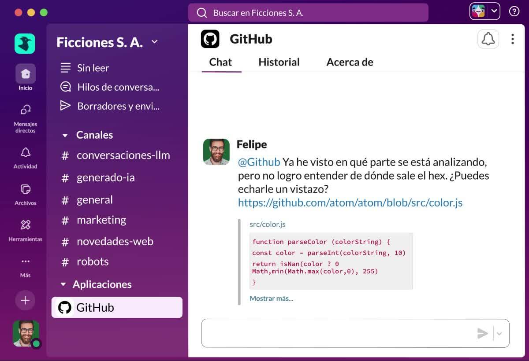This screenshot has height=361, width=529.
Task: Click the GitHub logo in chat header
Action: point(210,39)
